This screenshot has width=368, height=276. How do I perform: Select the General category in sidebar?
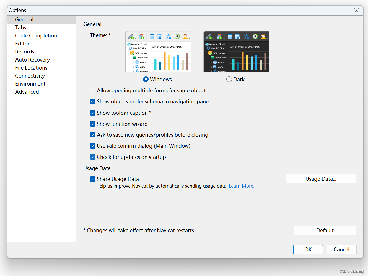click(42, 19)
